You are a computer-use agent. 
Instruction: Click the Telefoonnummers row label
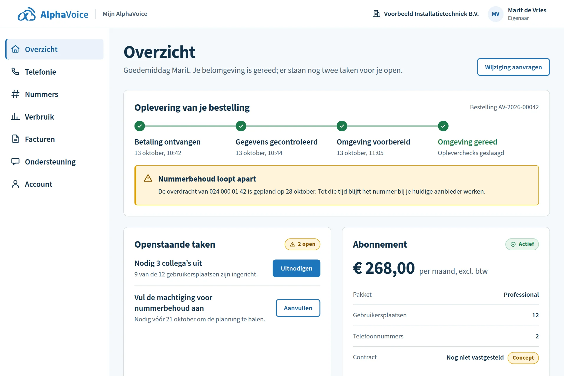[x=378, y=336]
